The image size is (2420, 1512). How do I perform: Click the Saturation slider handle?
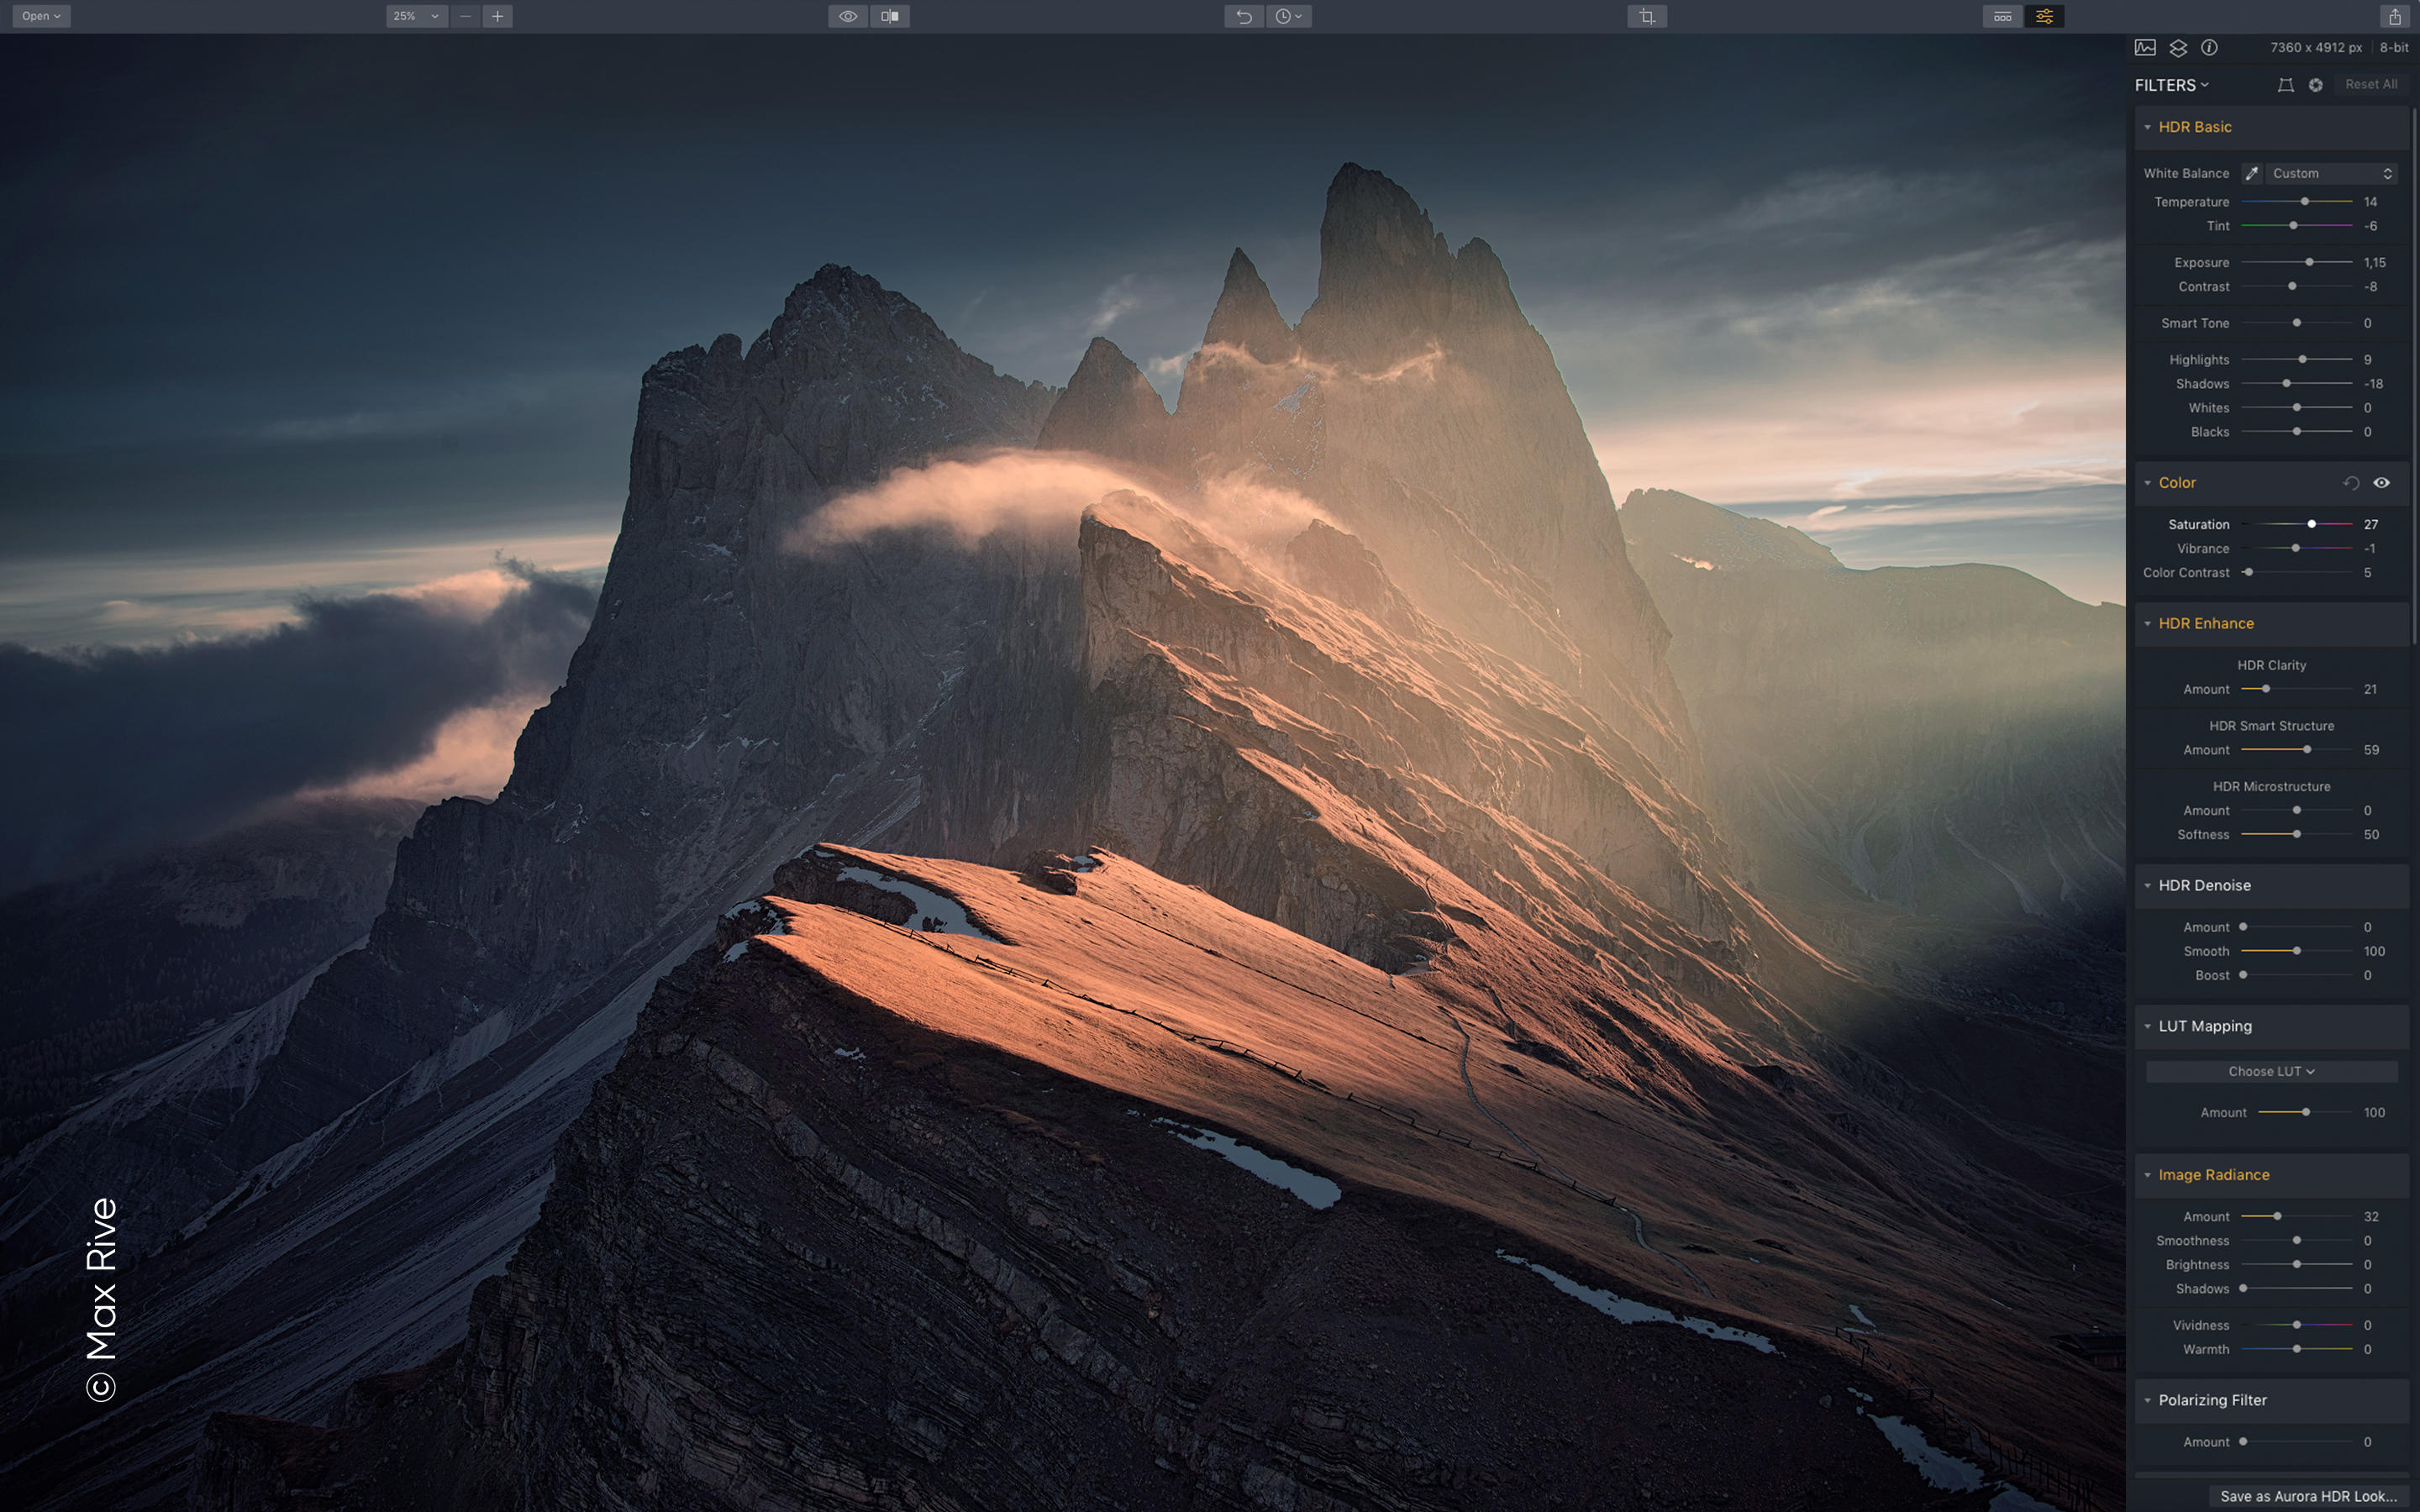[2312, 524]
